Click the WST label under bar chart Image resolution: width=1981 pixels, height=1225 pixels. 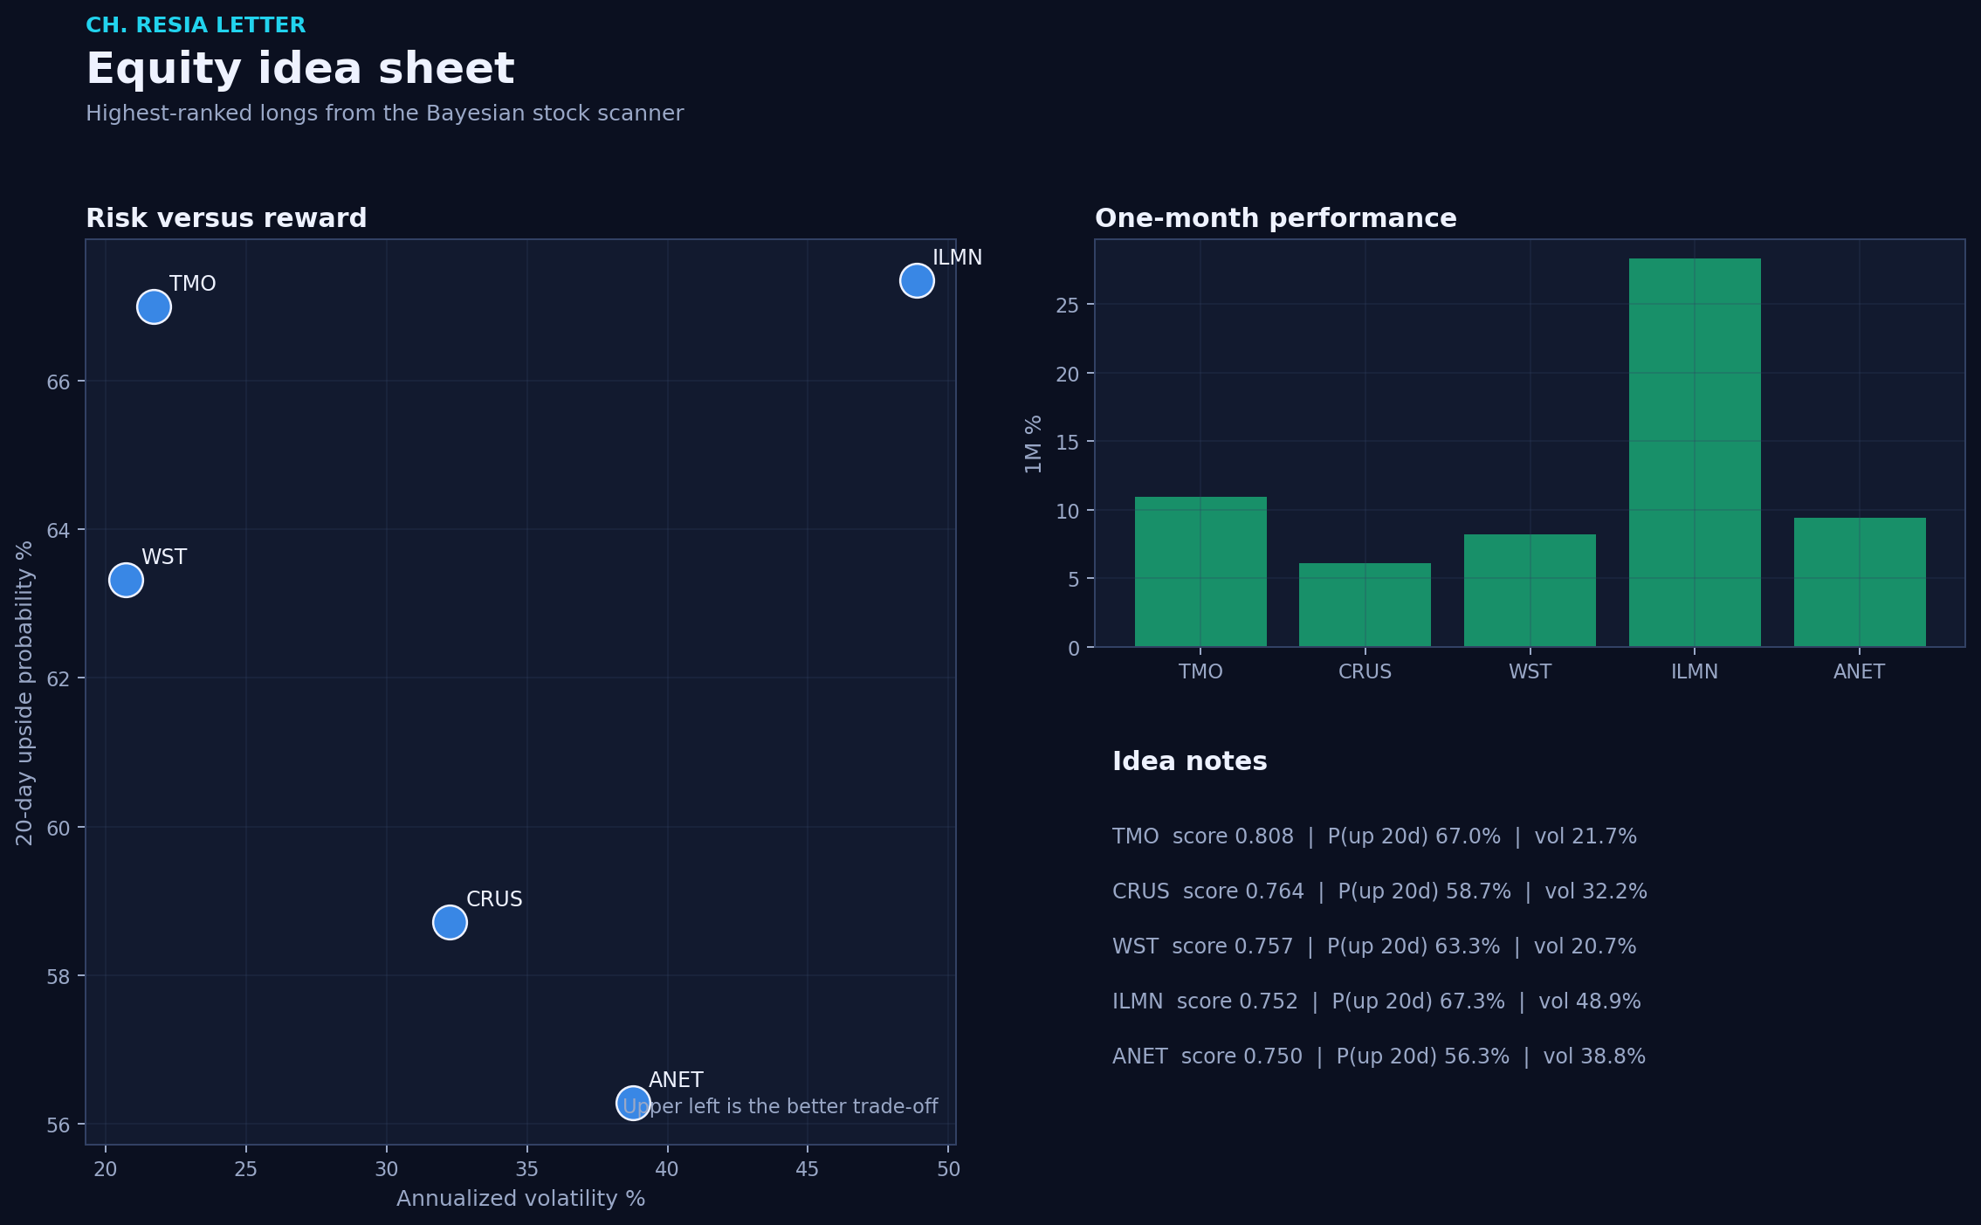[x=1530, y=671]
